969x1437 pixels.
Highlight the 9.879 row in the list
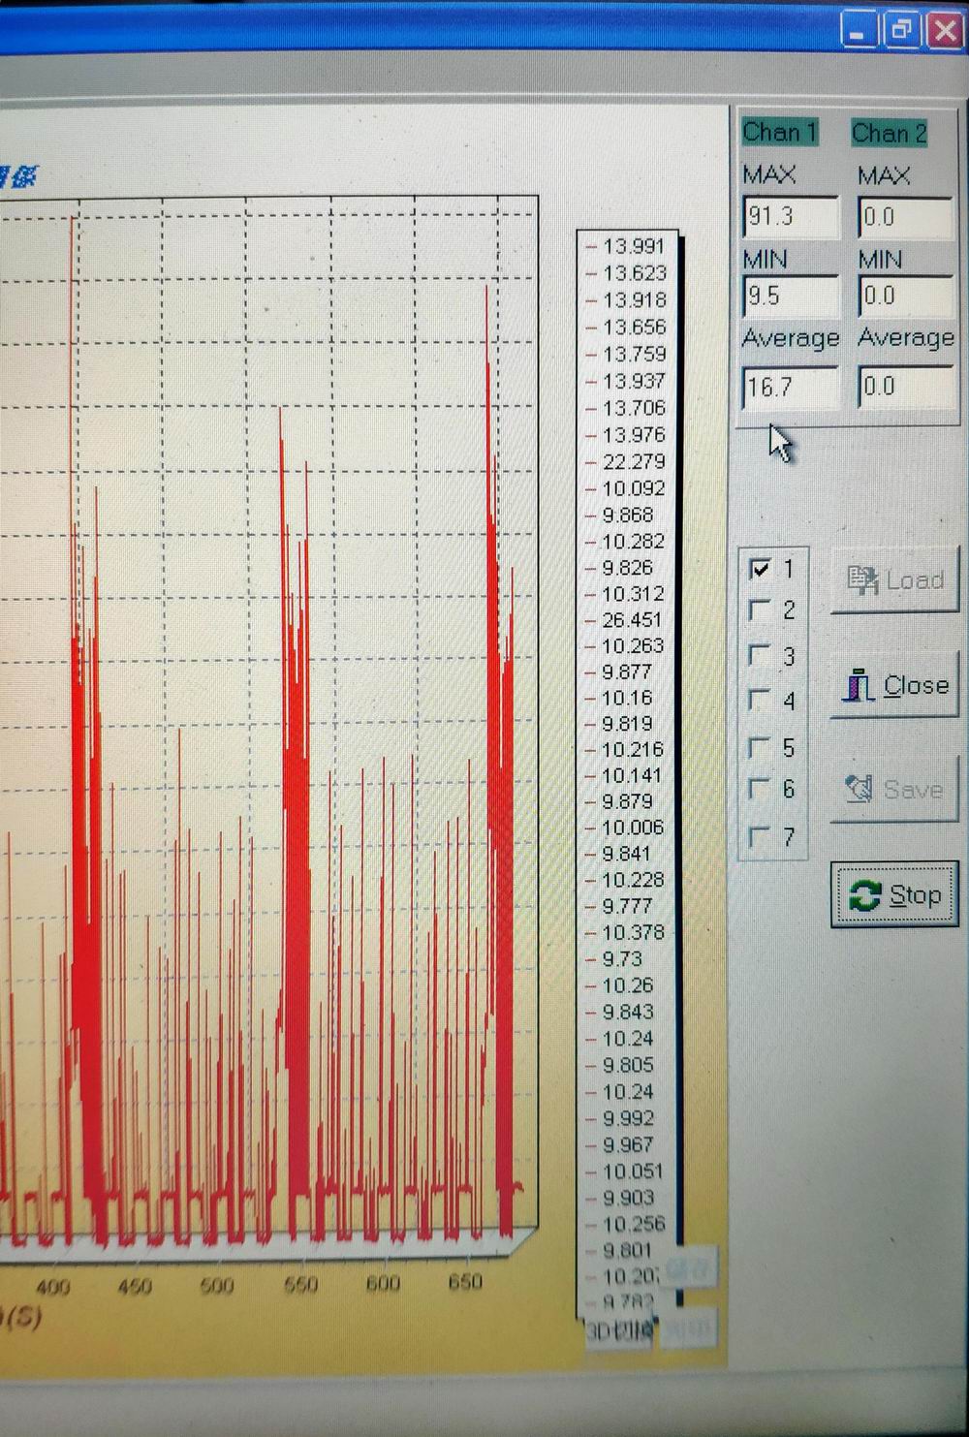point(627,802)
